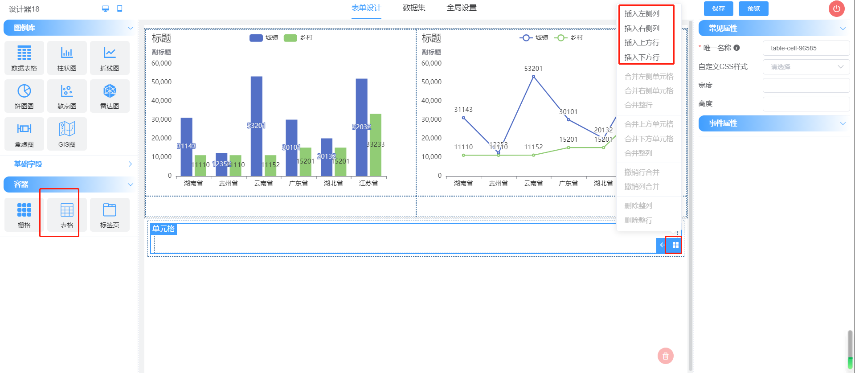Click the 唯一名称 input field
855x373 pixels.
click(806, 48)
